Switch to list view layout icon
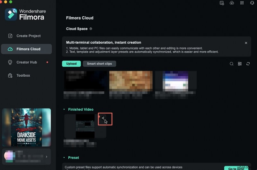This screenshot has height=170, width=257. point(240,64)
